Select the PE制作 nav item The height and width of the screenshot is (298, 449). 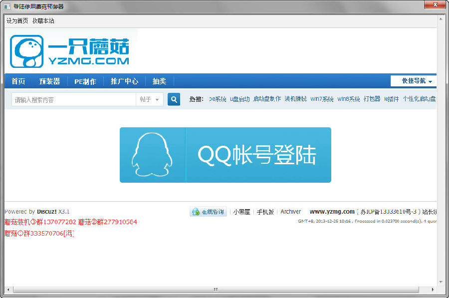pyautogui.click(x=85, y=81)
